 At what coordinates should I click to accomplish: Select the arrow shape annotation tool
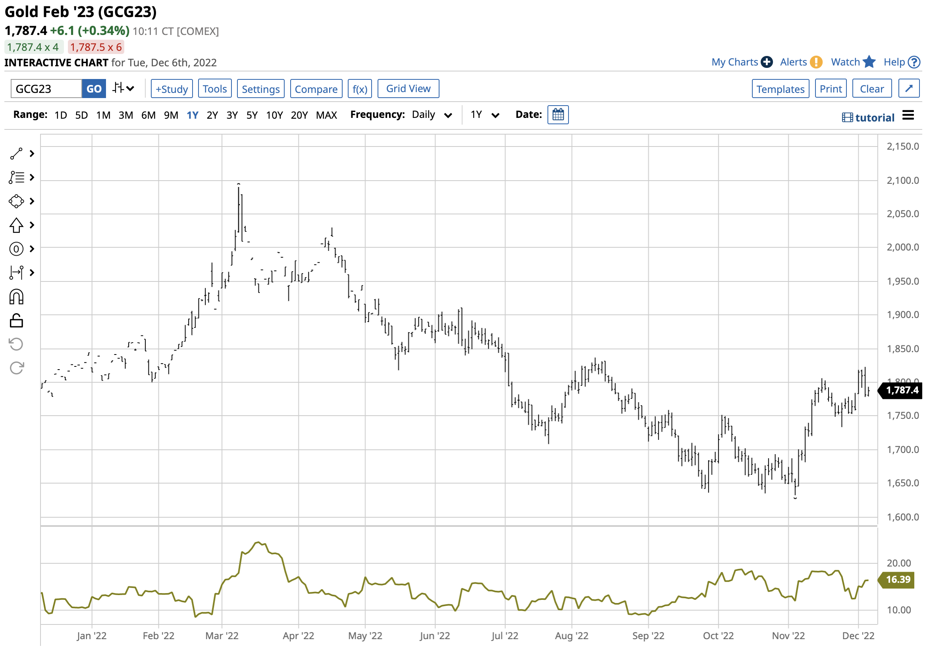tap(16, 225)
